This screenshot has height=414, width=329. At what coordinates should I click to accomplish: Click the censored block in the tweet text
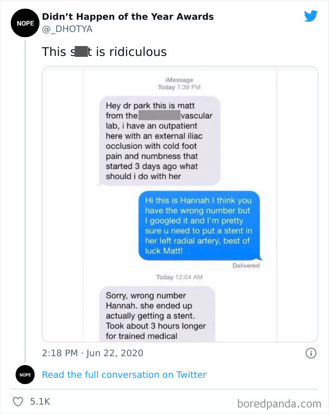point(81,52)
